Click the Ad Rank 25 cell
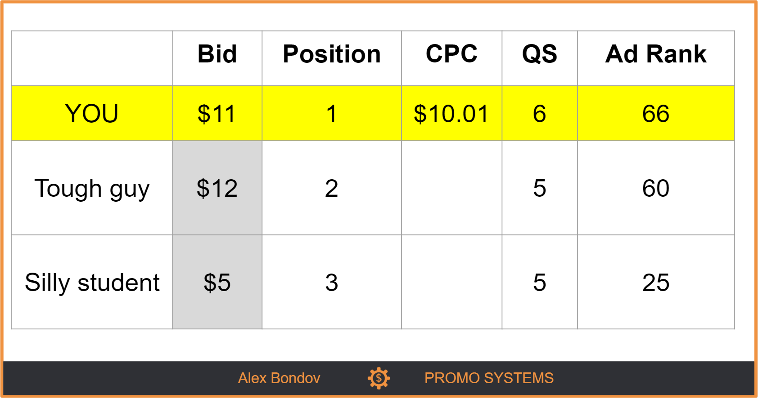This screenshot has height=398, width=758. [656, 282]
